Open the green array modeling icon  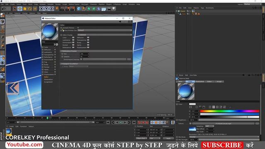(x=94, y=9)
